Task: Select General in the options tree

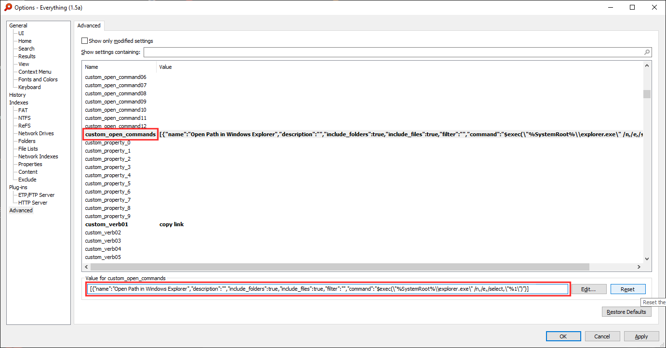Action: click(x=18, y=26)
